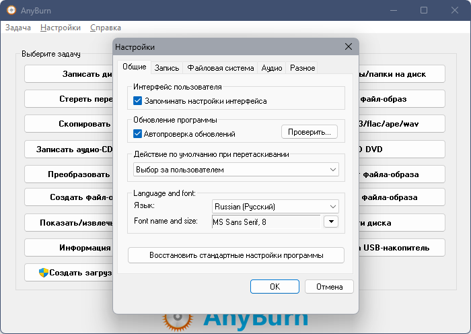Click the button ending файла-образа near Создать файл-о
The image size is (471, 334).
pyautogui.click(x=402, y=197)
